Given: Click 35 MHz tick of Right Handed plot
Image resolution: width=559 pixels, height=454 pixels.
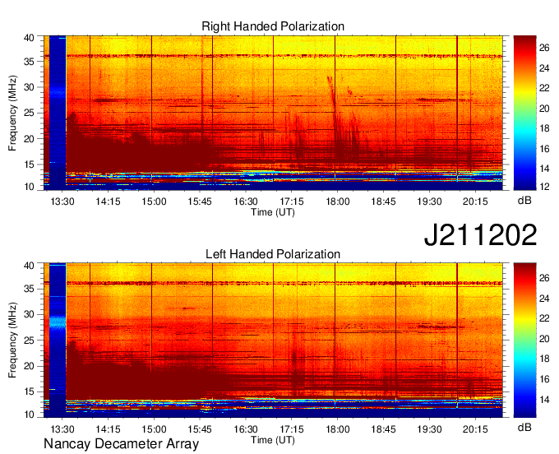Looking at the screenshot, I should click(x=29, y=62).
